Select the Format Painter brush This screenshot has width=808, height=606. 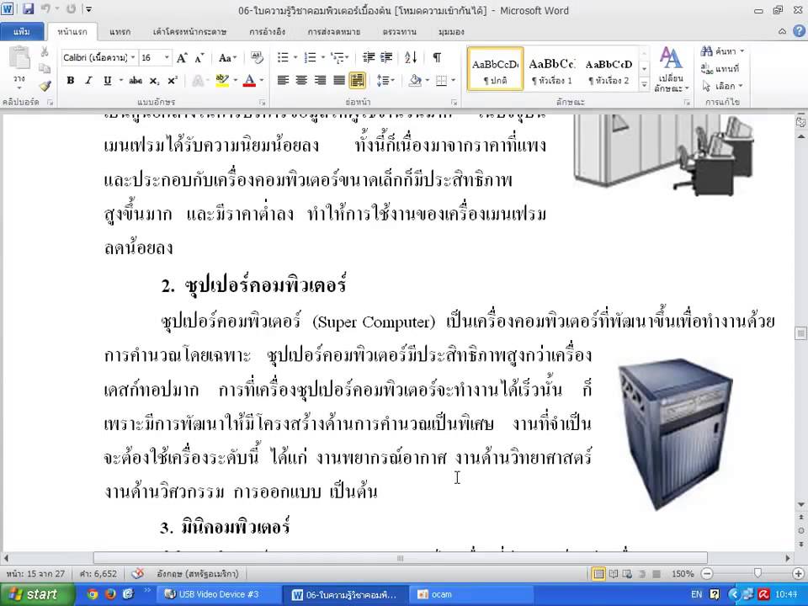pyautogui.click(x=45, y=86)
